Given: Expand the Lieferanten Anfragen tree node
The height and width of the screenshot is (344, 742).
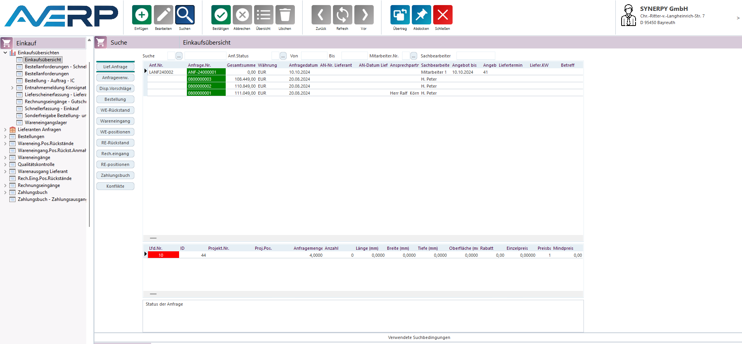Looking at the screenshot, I should [x=5, y=130].
